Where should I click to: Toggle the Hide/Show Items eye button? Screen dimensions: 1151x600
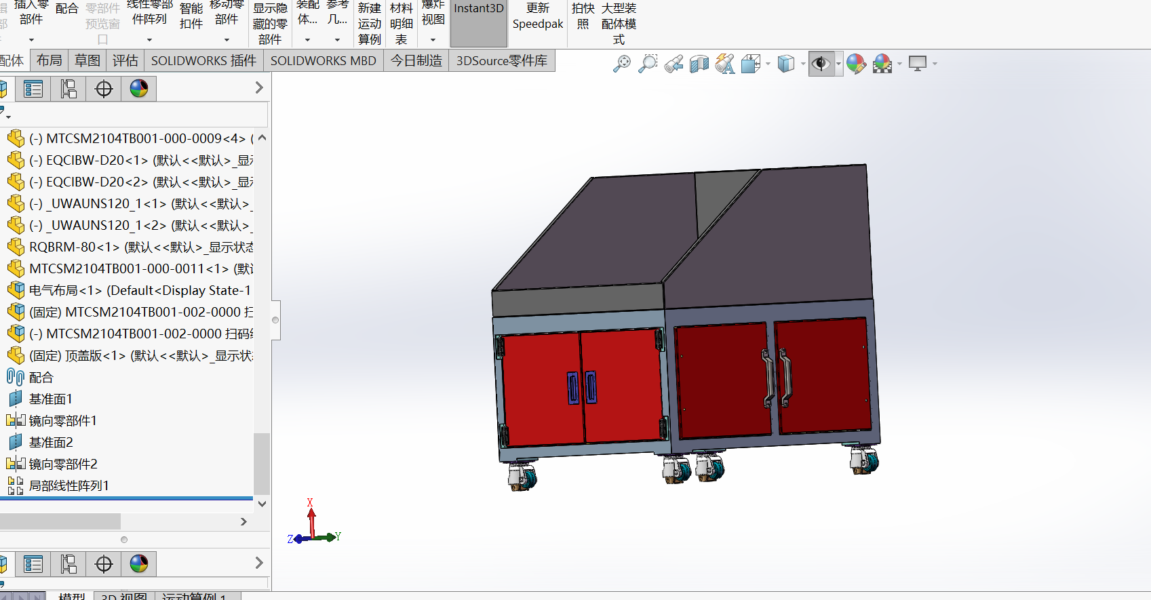[821, 64]
